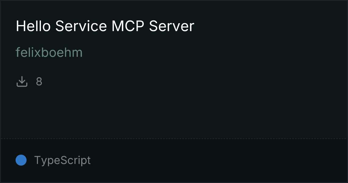Image resolution: width=348 pixels, height=183 pixels.
Task: Click MCP in the card heading
Action: click(x=128, y=26)
